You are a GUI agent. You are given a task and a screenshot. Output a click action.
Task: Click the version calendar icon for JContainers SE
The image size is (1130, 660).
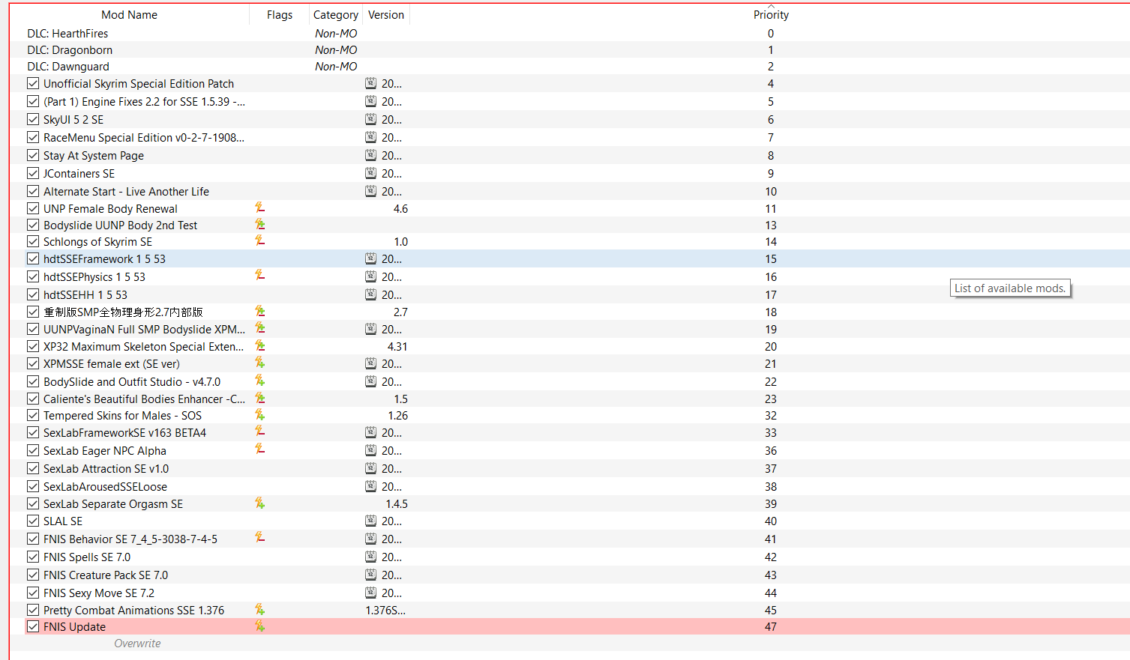click(x=370, y=173)
